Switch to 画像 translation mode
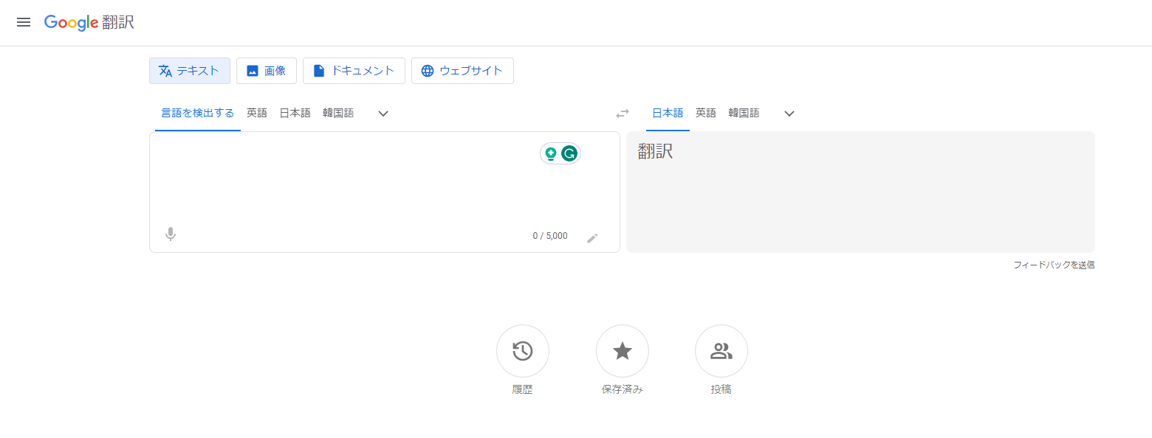Image resolution: width=1152 pixels, height=438 pixels. click(x=267, y=71)
